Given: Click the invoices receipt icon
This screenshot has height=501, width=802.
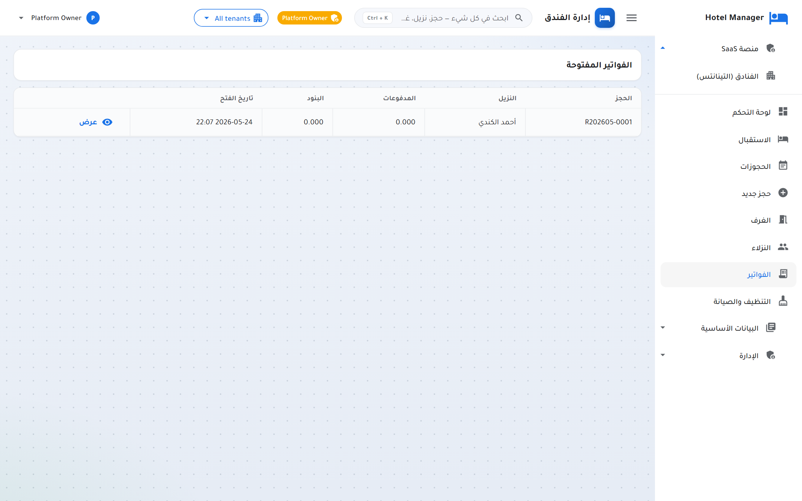Looking at the screenshot, I should [783, 274].
